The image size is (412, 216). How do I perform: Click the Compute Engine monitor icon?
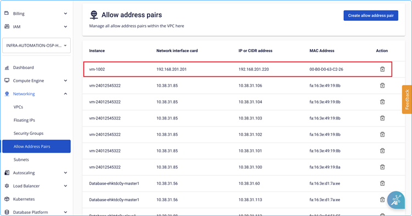click(7, 81)
